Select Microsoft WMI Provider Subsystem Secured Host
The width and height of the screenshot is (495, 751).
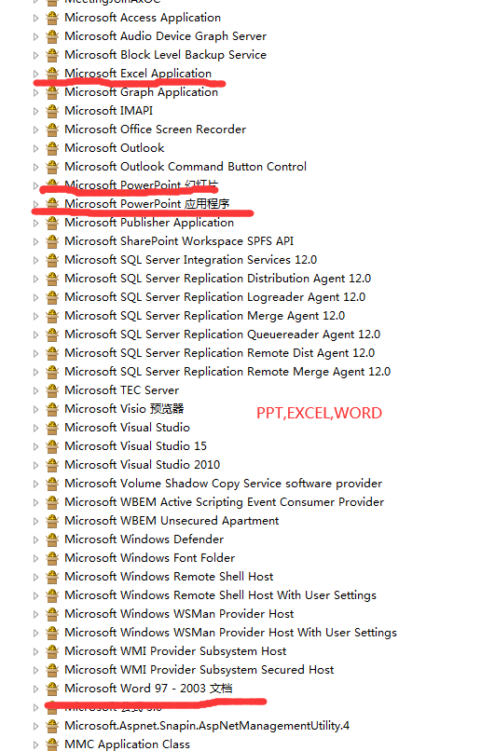point(199,670)
